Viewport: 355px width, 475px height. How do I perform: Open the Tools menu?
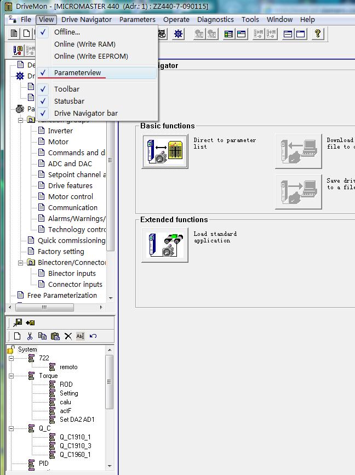point(250,19)
